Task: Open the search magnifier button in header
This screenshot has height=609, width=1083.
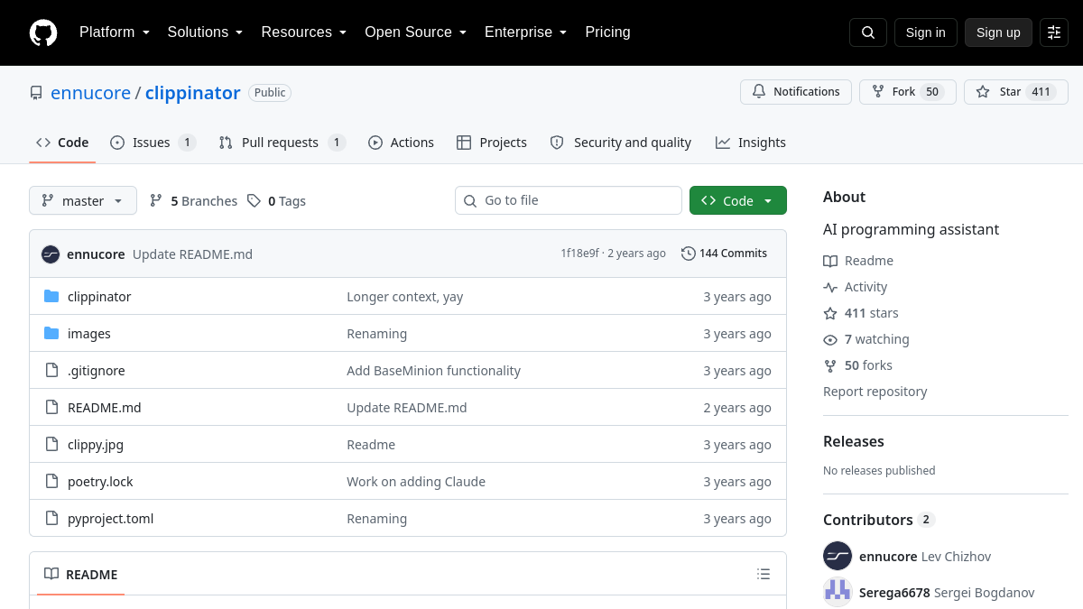Action: pos(868,32)
